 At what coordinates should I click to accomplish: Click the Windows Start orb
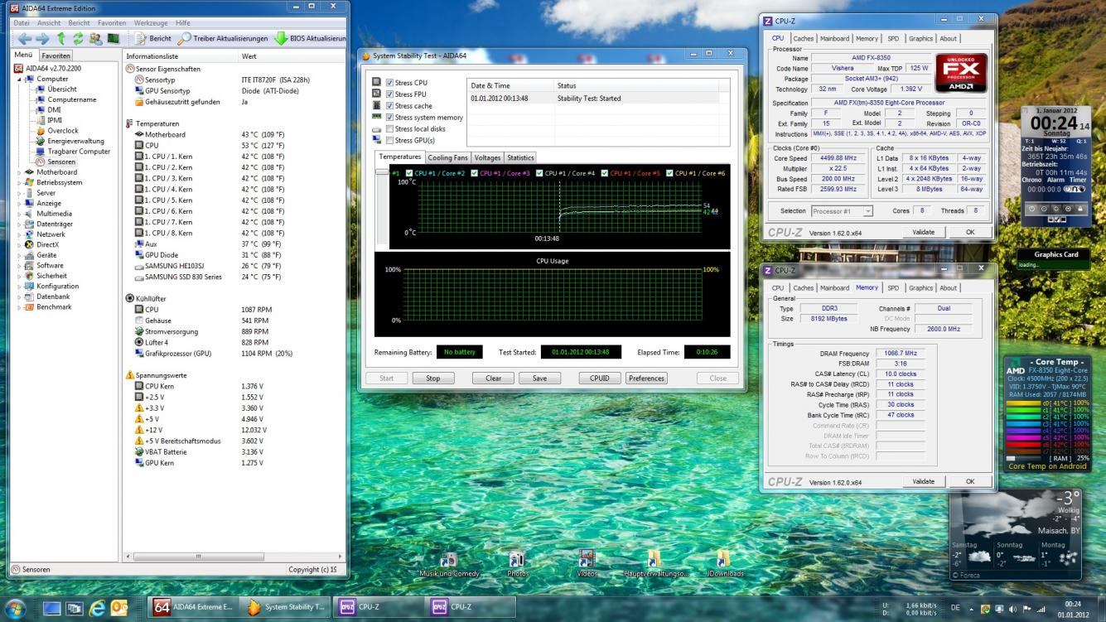[x=17, y=607]
